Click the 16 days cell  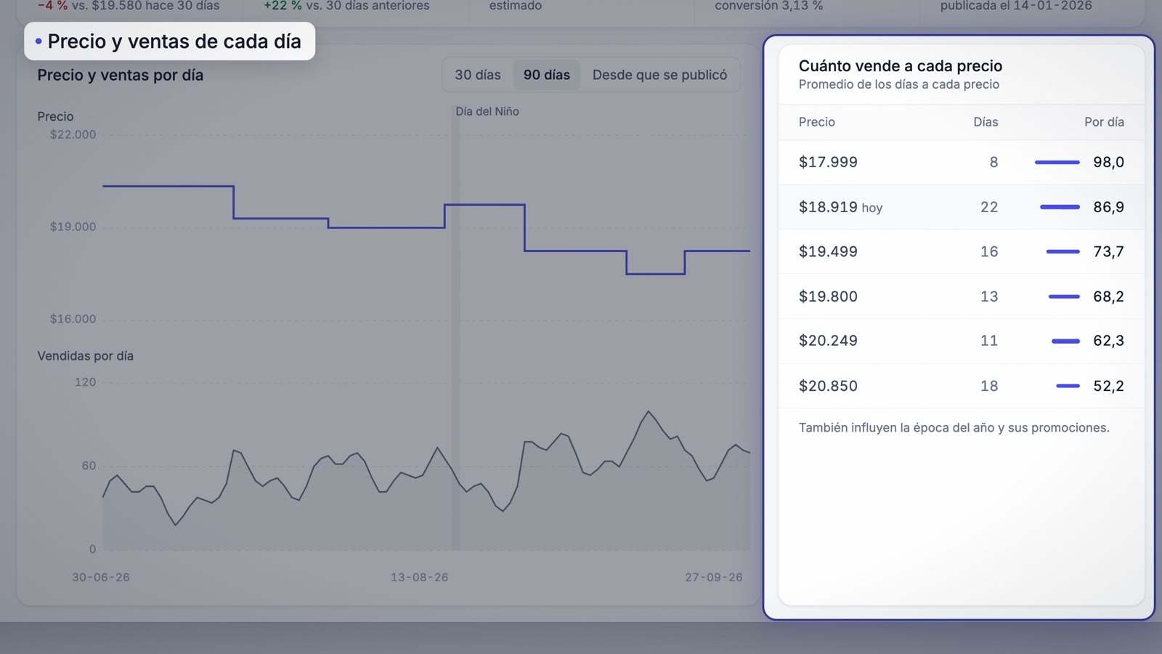click(x=989, y=251)
